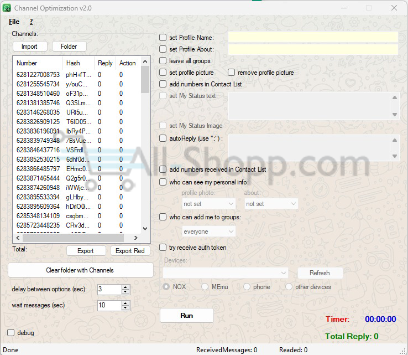
Task: Click 'Clear folder with Channels' button
Action: click(x=80, y=270)
